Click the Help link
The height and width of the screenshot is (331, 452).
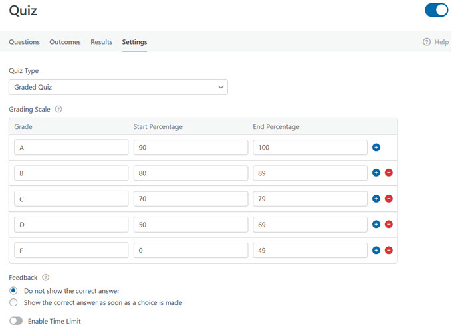tap(435, 42)
